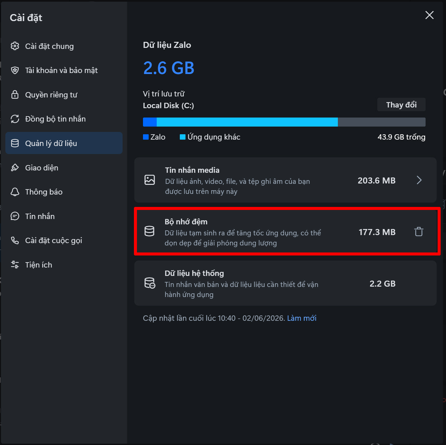Click the Vị trí lưu trữ label

click(164, 94)
